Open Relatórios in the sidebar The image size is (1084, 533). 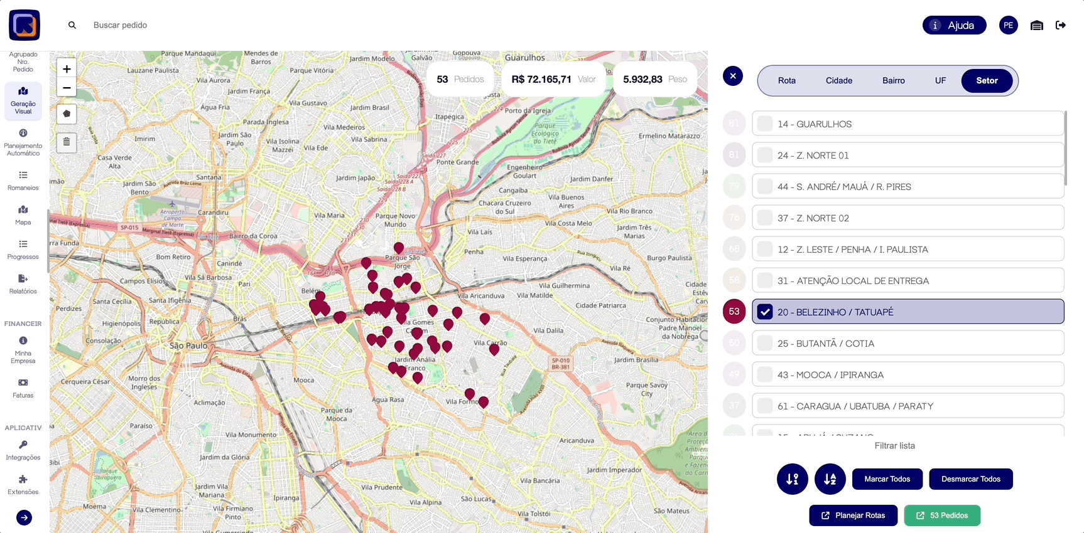coord(23,284)
